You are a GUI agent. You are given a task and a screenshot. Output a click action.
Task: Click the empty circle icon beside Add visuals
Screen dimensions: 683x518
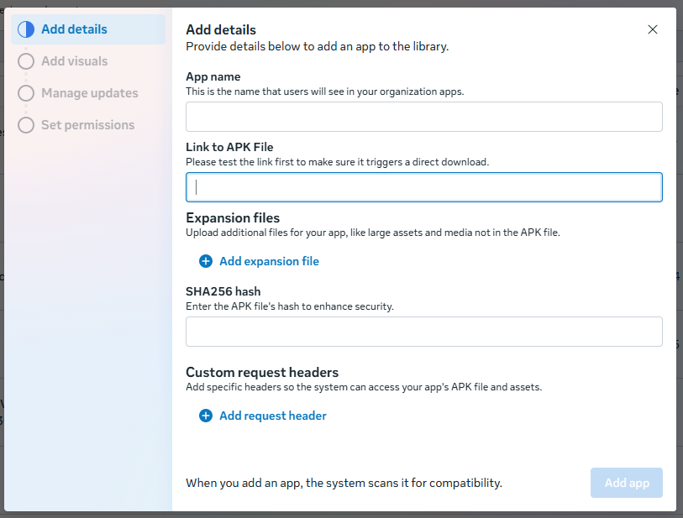click(26, 61)
